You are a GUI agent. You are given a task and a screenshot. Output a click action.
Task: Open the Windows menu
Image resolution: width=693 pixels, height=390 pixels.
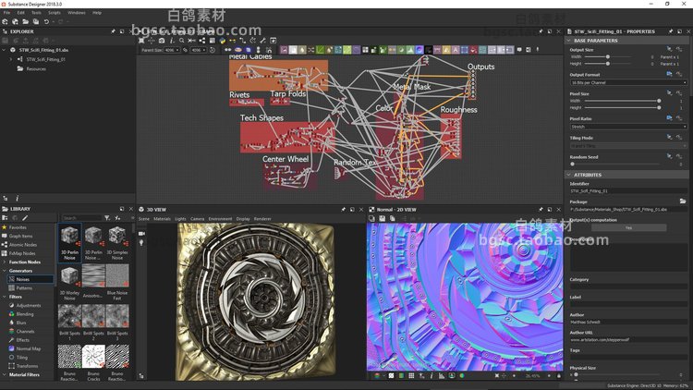click(x=77, y=13)
